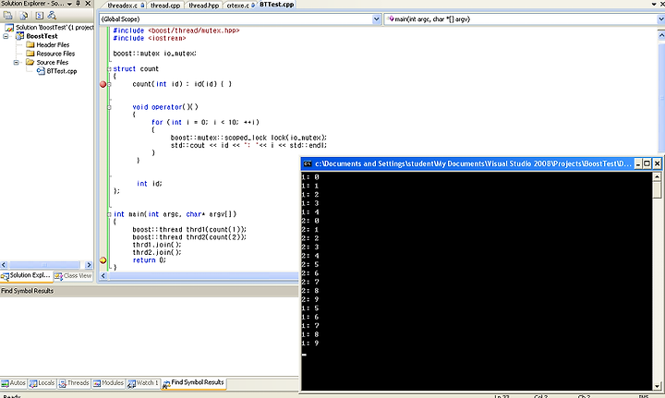Click the console vertical scrollbar thumb

click(x=657, y=189)
